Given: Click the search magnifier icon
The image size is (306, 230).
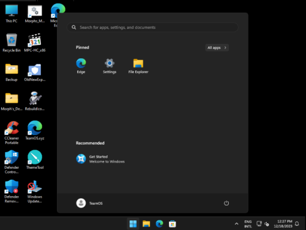Looking at the screenshot, I should (x=74, y=28).
